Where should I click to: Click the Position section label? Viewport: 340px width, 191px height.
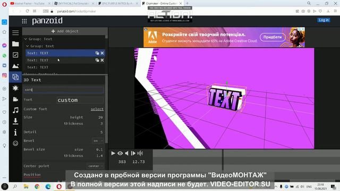32,175
